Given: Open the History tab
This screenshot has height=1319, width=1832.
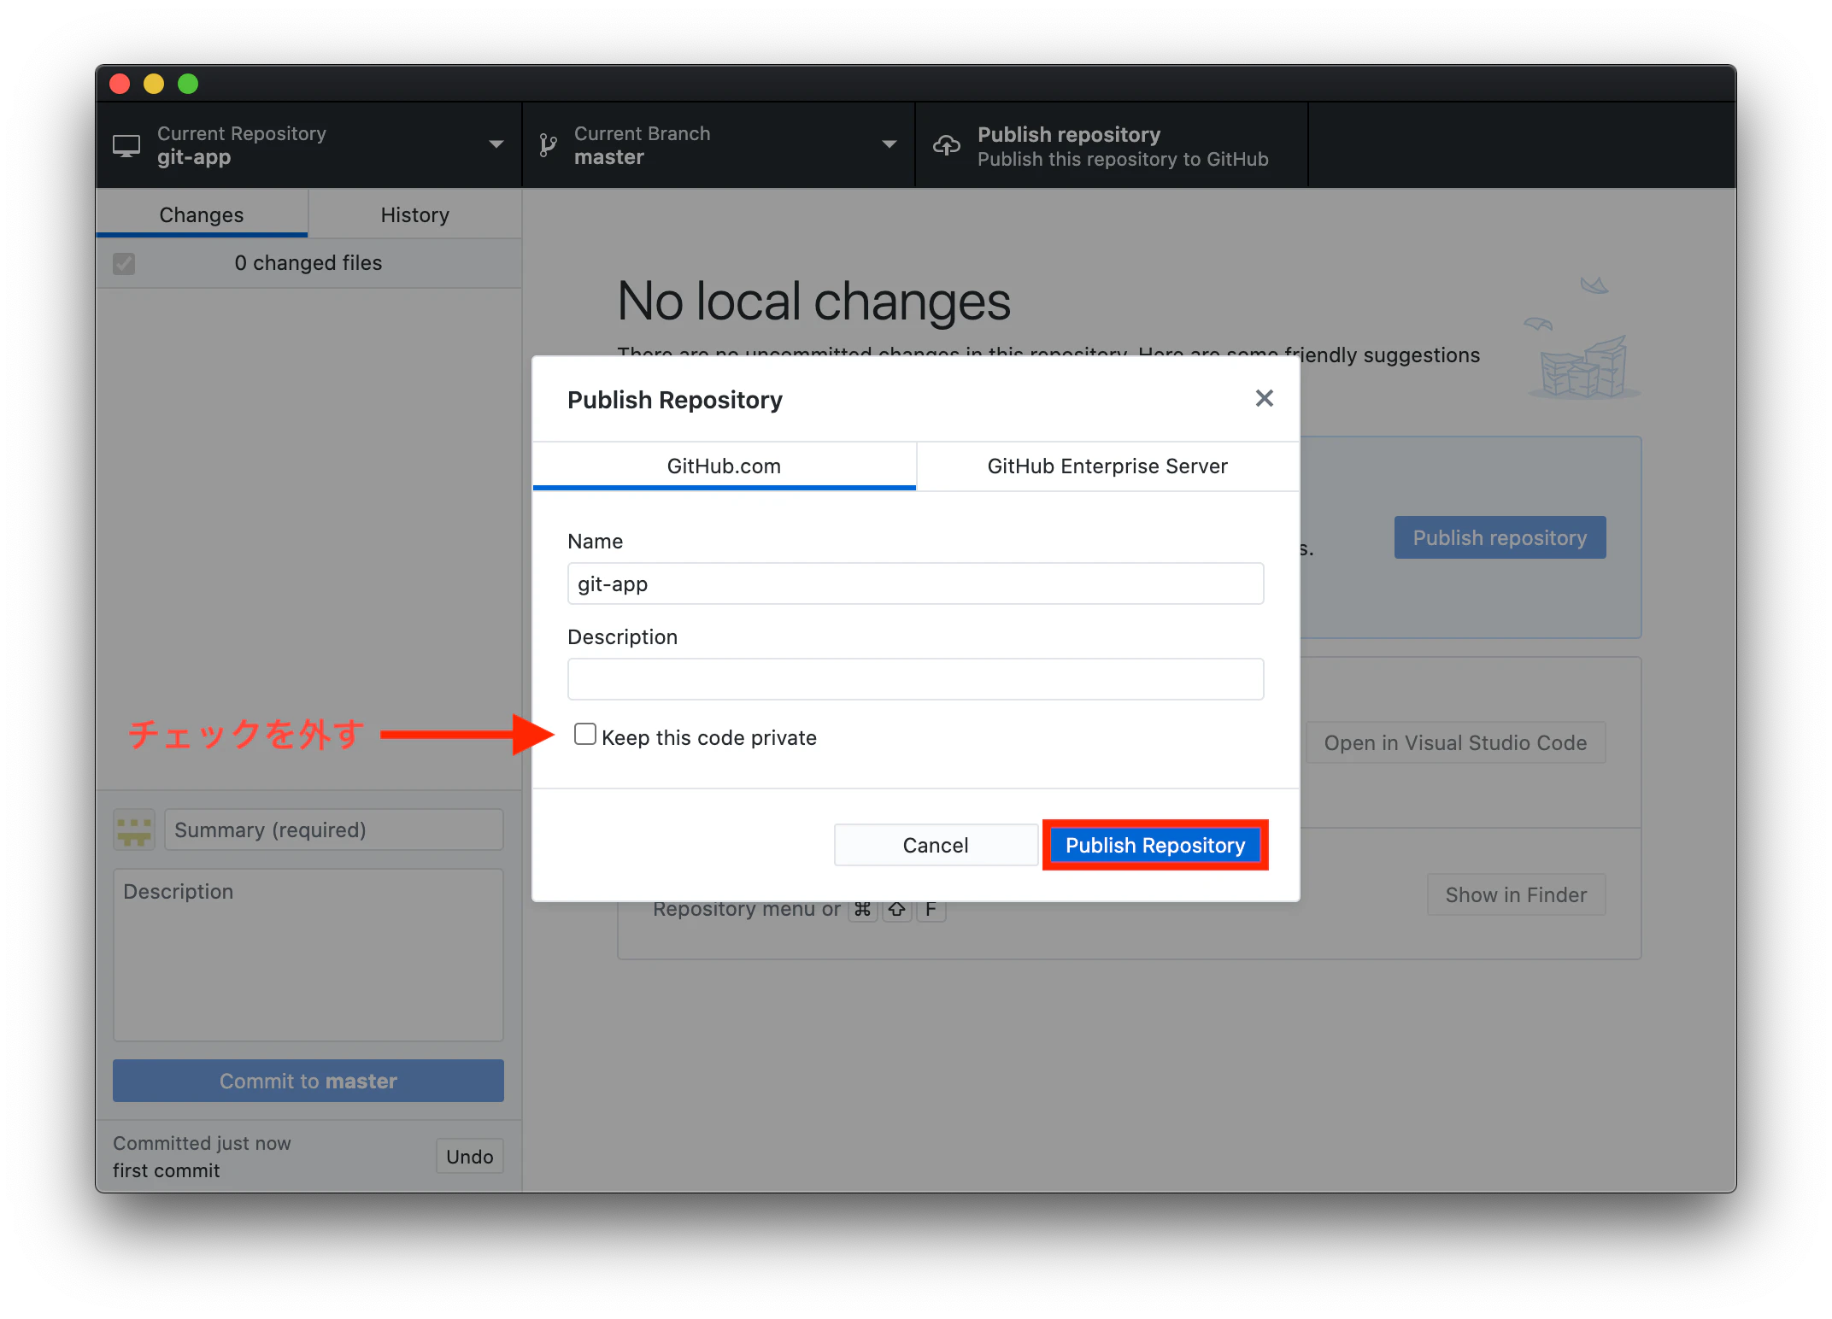Looking at the screenshot, I should (x=414, y=215).
